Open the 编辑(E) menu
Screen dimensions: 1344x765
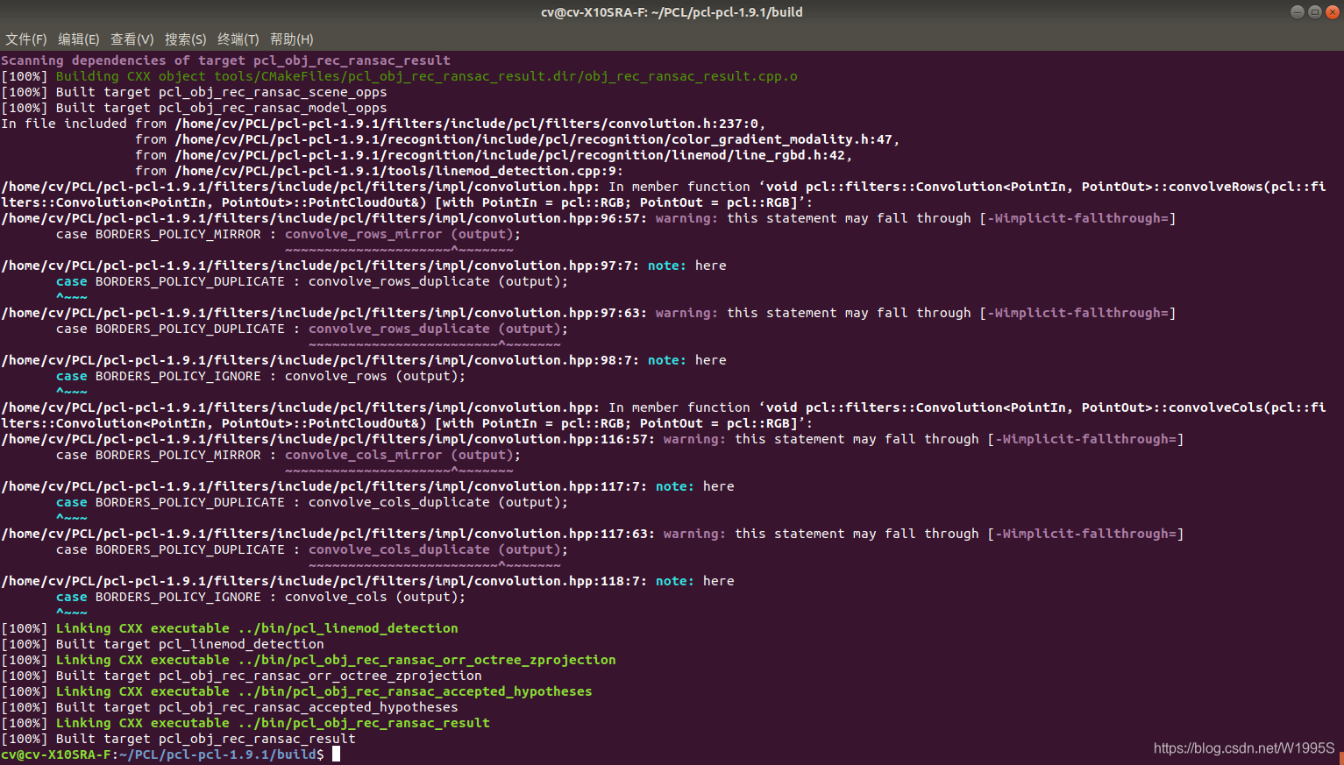tap(79, 39)
